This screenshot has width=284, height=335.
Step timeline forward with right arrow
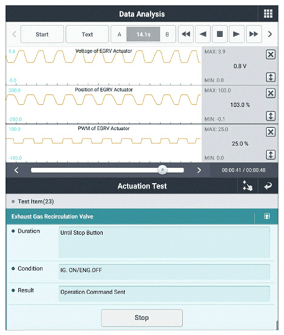click(199, 170)
